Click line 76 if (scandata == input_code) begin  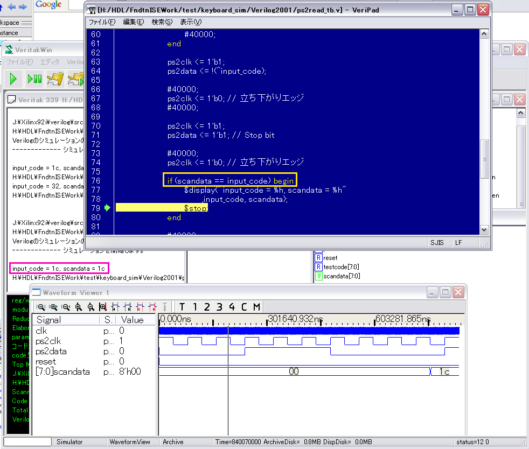pos(230,181)
